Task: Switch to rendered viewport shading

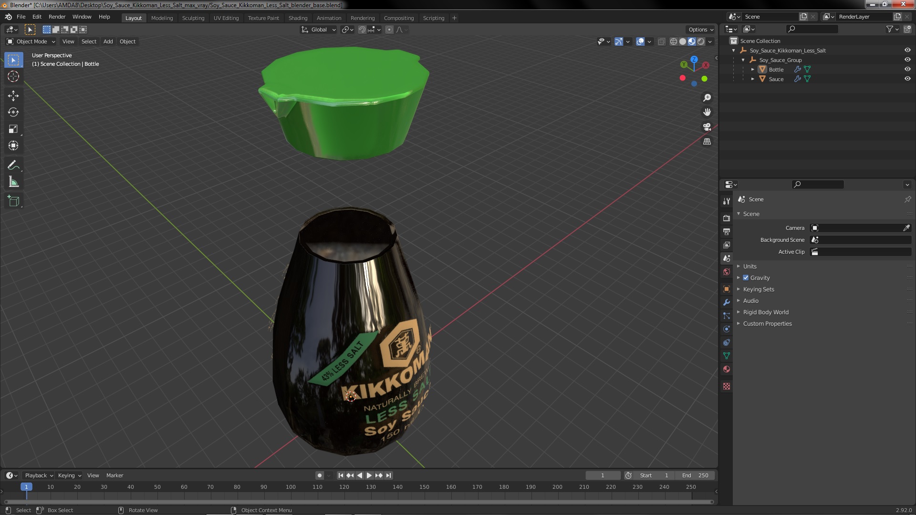Action: (701, 42)
